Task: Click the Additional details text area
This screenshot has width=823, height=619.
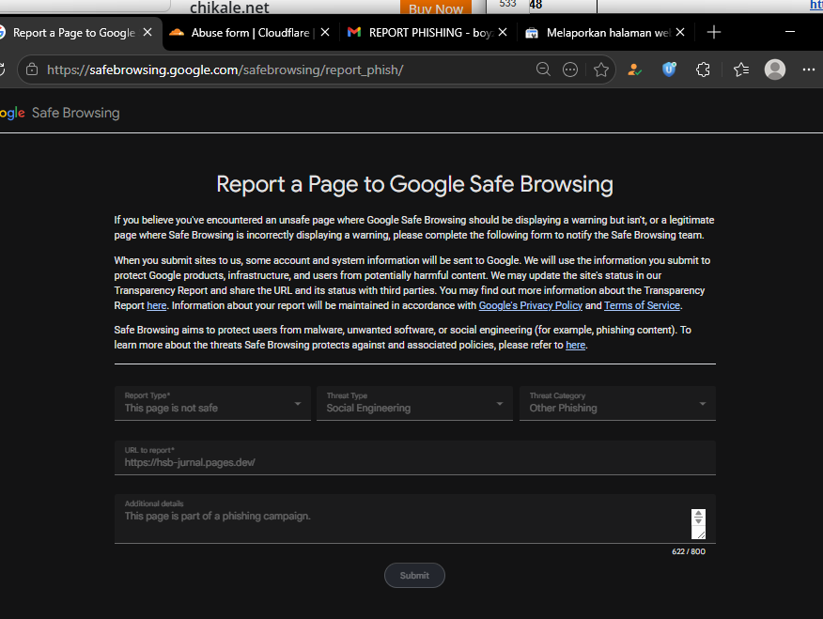Action: pos(414,518)
